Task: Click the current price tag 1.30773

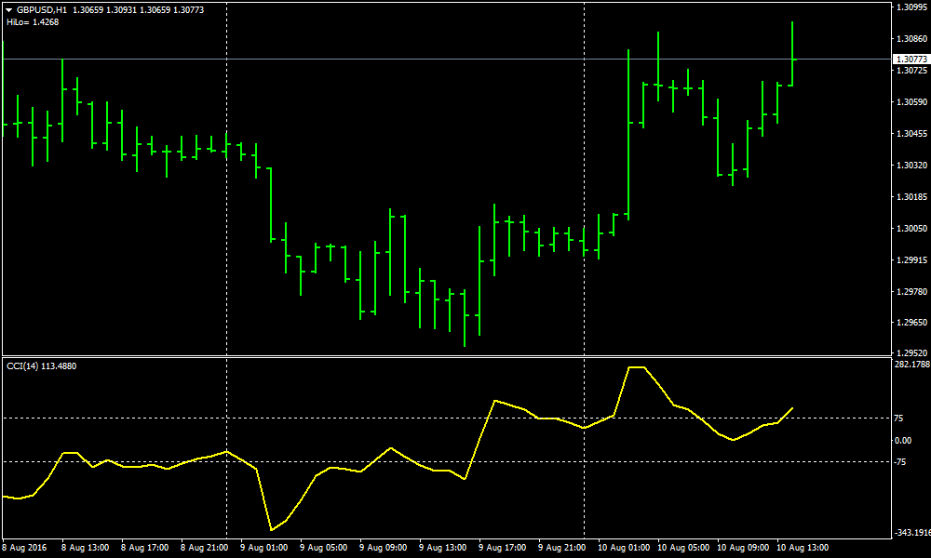Action: tap(910, 59)
